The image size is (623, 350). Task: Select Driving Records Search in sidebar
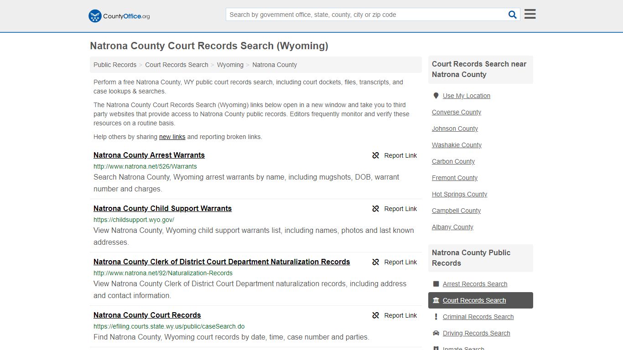coord(476,333)
